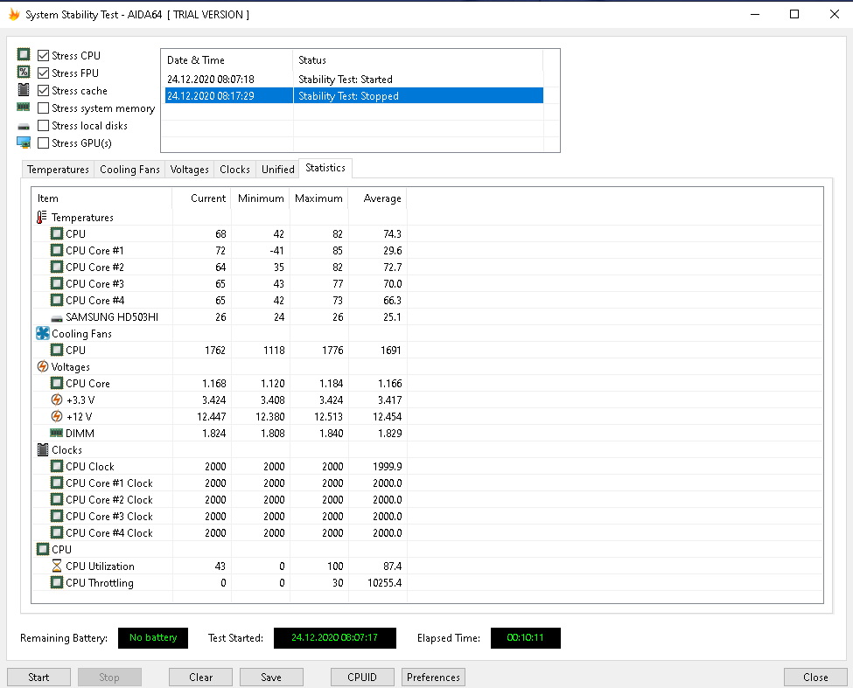This screenshot has width=853, height=688.
Task: Click the icon beside CPU Core #4 Clock
Action: click(x=57, y=532)
